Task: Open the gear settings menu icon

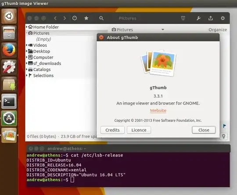Action: [223, 18]
